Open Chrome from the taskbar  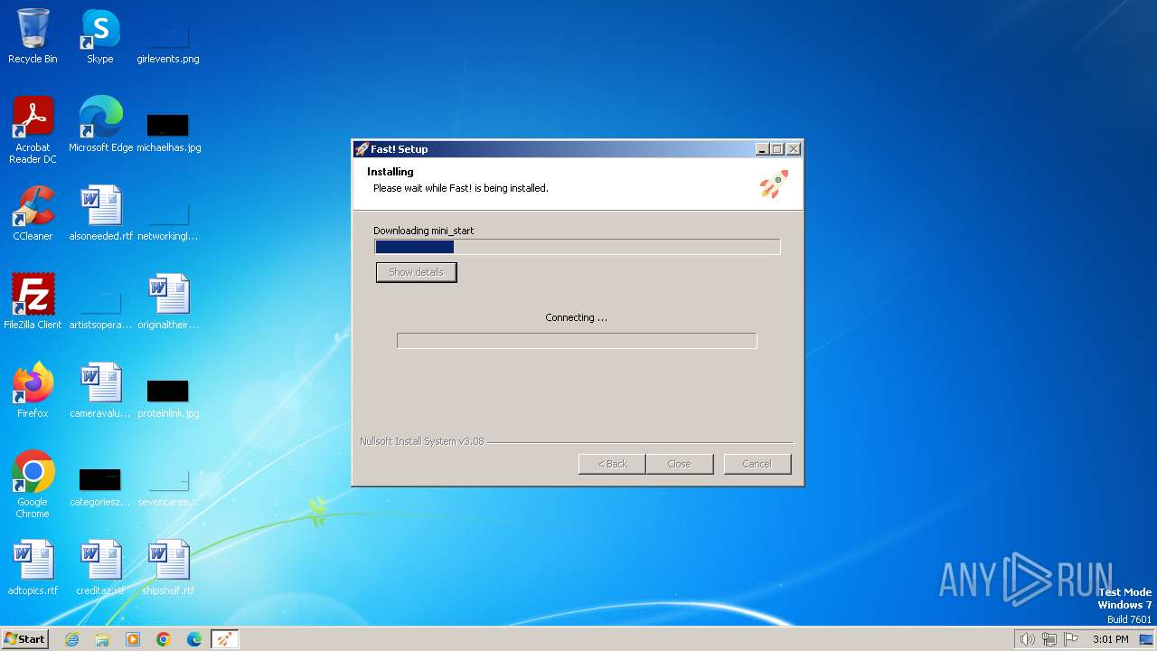[164, 639]
